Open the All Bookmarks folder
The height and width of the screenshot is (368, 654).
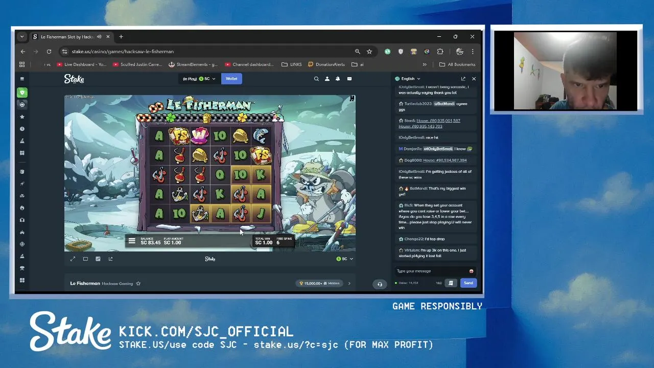(x=457, y=64)
